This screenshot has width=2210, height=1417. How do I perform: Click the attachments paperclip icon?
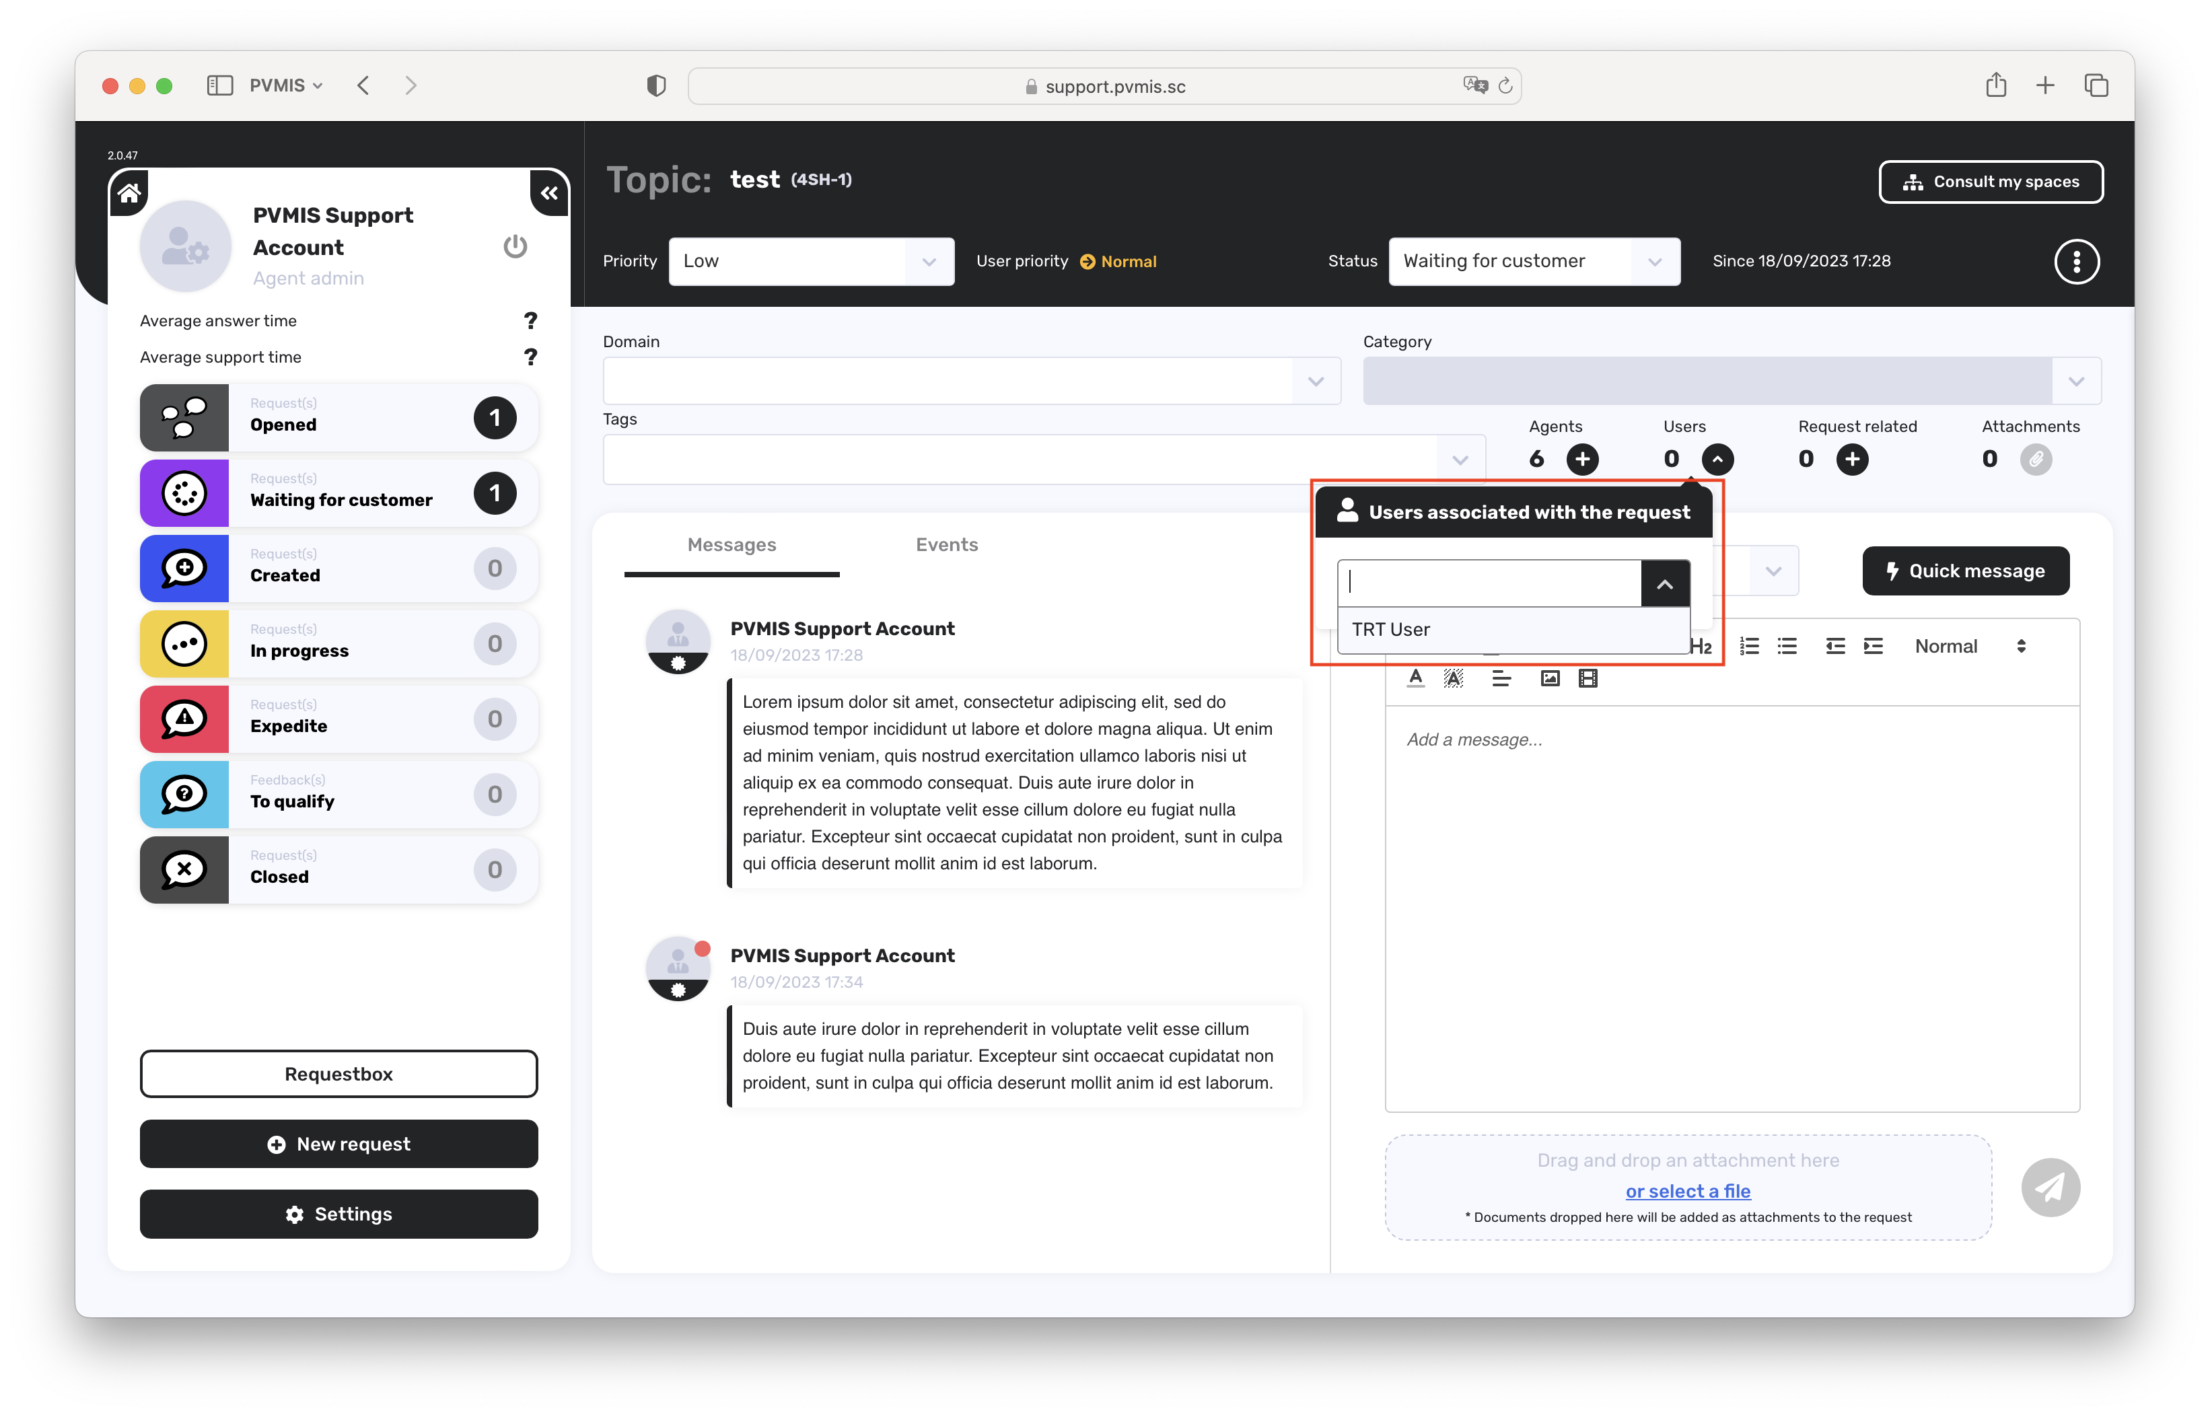[x=2035, y=458]
